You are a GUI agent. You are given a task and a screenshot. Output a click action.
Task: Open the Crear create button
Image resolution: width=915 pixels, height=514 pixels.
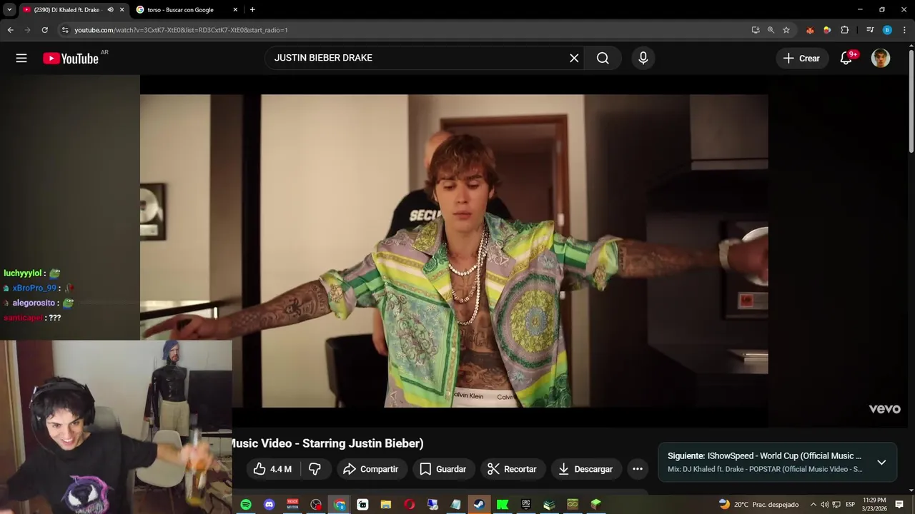pos(801,59)
